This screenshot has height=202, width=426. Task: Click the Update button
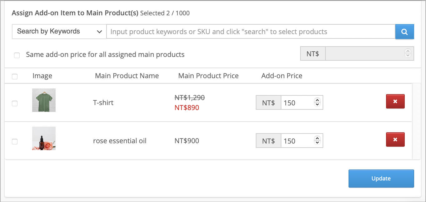click(x=381, y=179)
